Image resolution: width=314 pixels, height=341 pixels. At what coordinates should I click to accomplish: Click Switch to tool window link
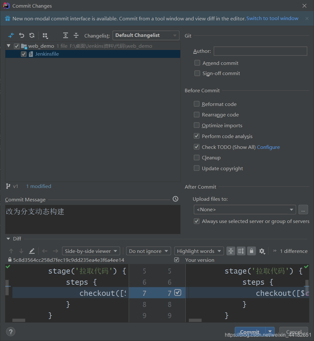pos(272,18)
